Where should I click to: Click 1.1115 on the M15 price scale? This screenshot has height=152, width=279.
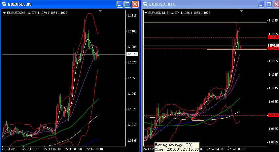coord(273,20)
